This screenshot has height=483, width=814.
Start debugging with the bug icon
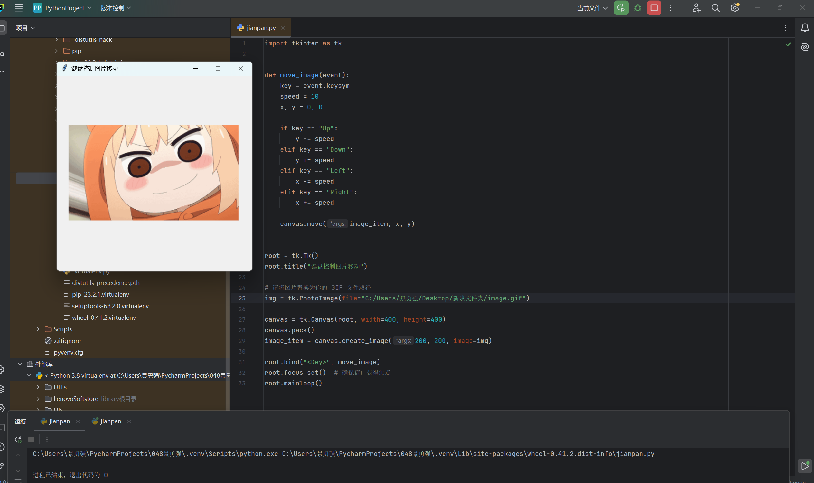tap(638, 8)
